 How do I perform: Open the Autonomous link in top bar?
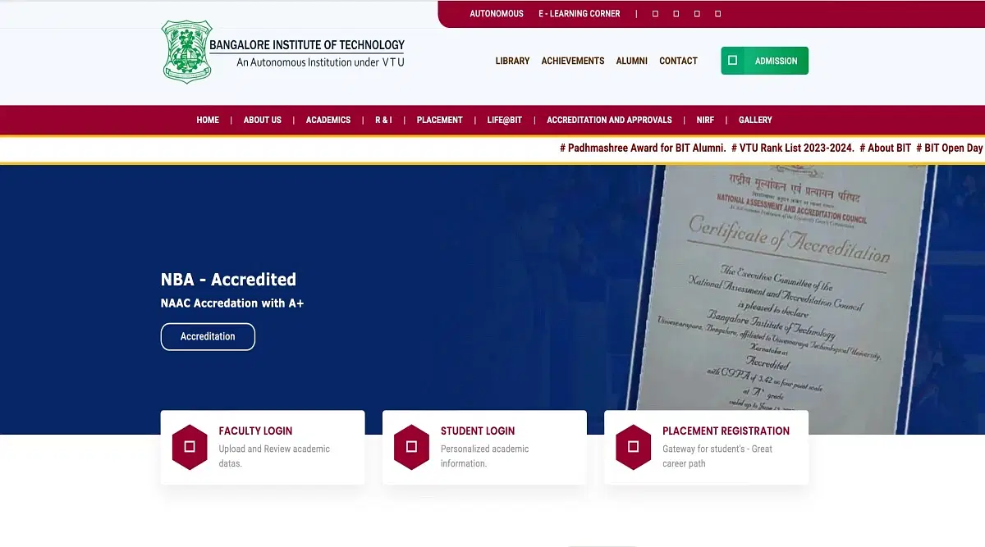(x=497, y=14)
